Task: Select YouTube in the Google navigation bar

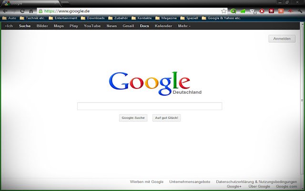Action: [x=92, y=26]
